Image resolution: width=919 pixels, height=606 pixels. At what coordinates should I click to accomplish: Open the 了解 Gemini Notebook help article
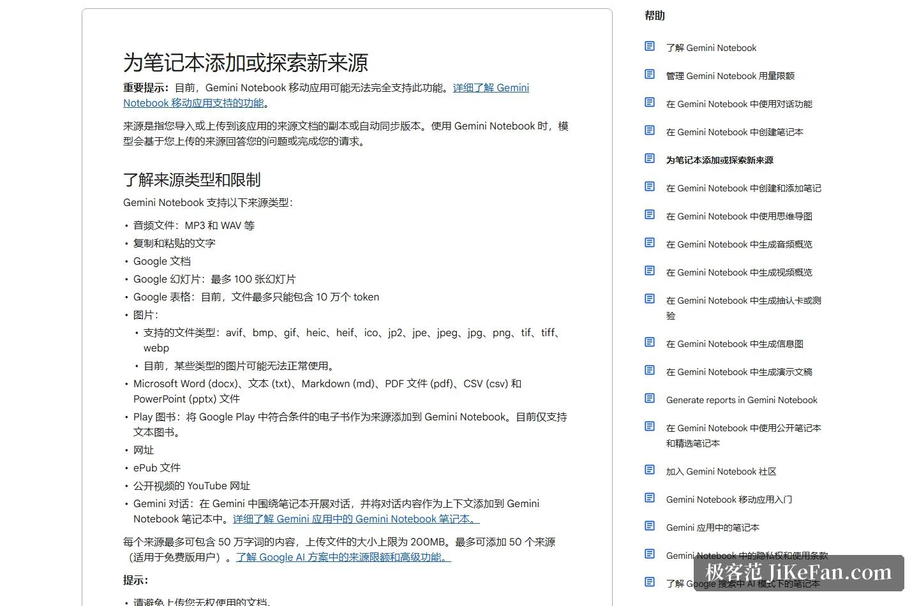(x=711, y=48)
